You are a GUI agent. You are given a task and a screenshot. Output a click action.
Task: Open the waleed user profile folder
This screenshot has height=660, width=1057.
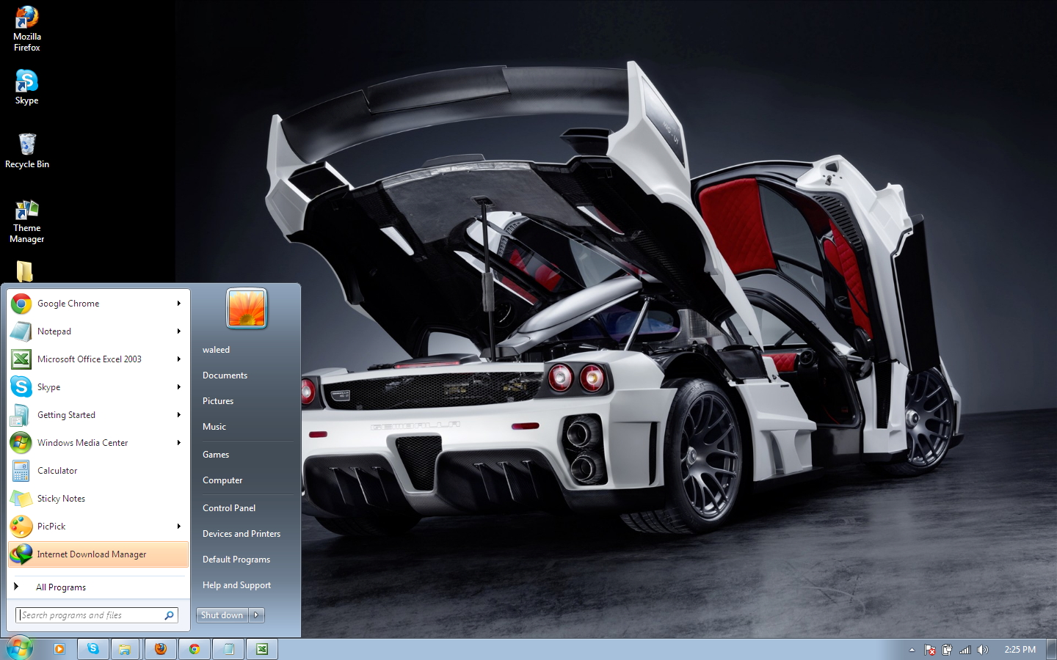point(216,350)
